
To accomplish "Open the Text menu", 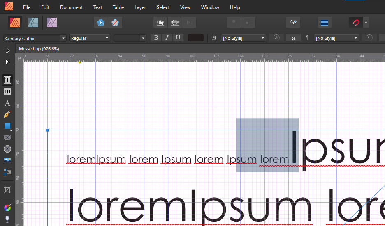I will [x=97, y=7].
